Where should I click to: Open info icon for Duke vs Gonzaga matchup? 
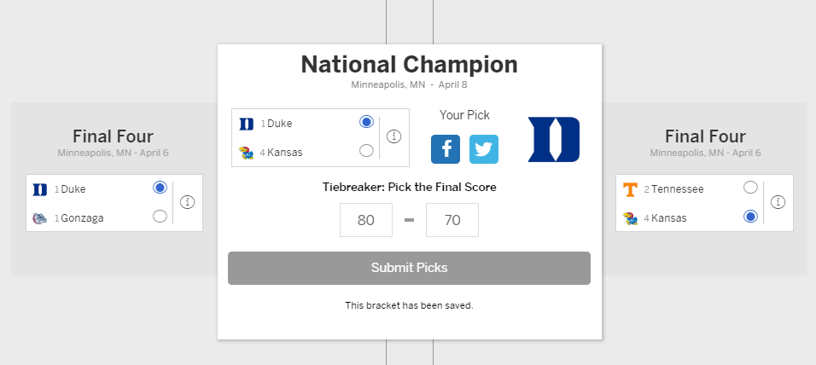187,202
